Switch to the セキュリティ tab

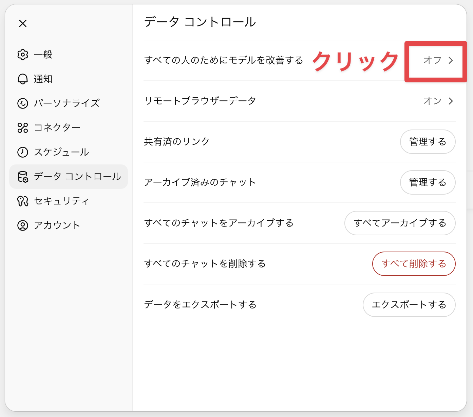tap(61, 201)
